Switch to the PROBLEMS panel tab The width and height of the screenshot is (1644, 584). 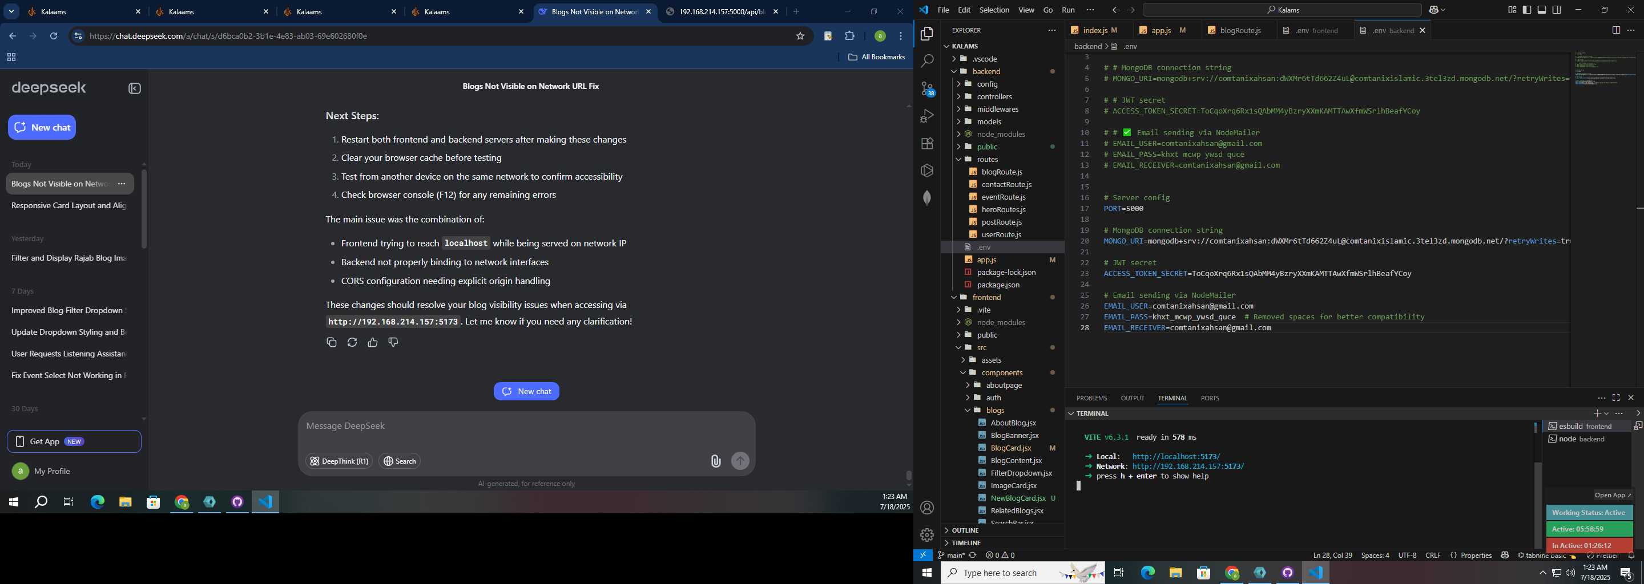pyautogui.click(x=1091, y=398)
